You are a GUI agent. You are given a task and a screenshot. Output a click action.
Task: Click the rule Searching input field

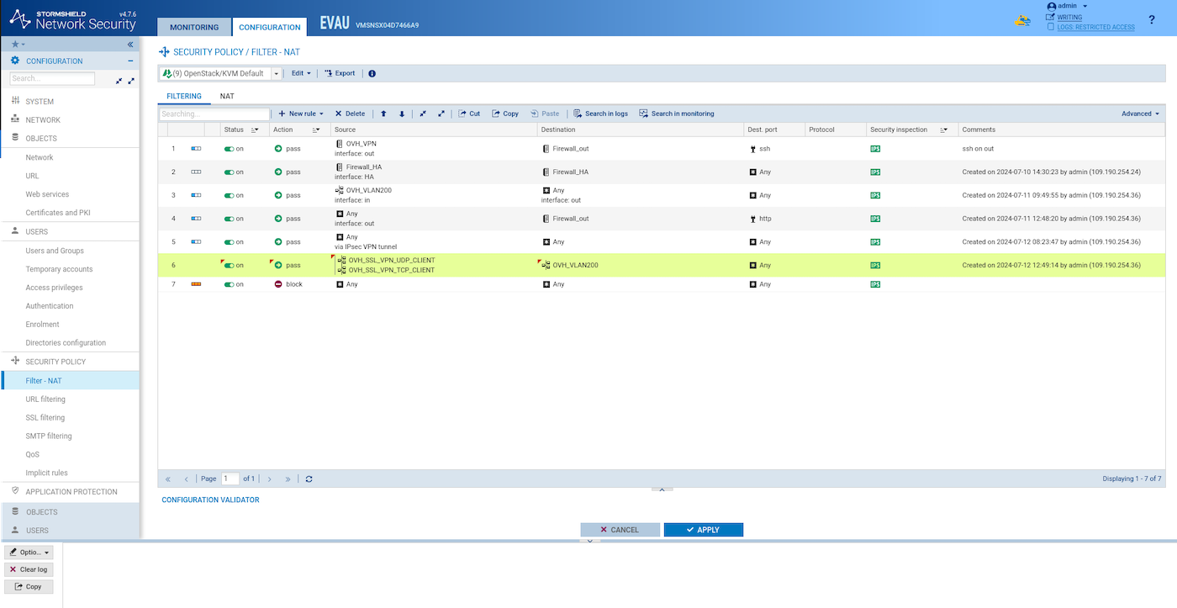(x=214, y=114)
